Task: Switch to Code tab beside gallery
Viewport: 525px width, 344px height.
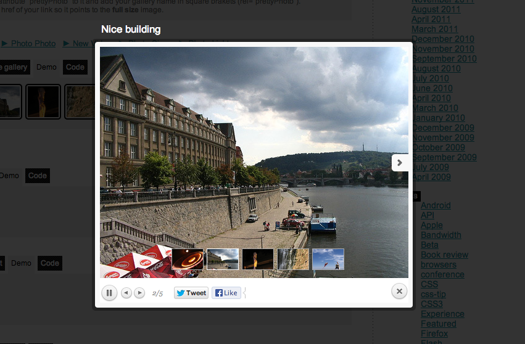Action: [75, 67]
